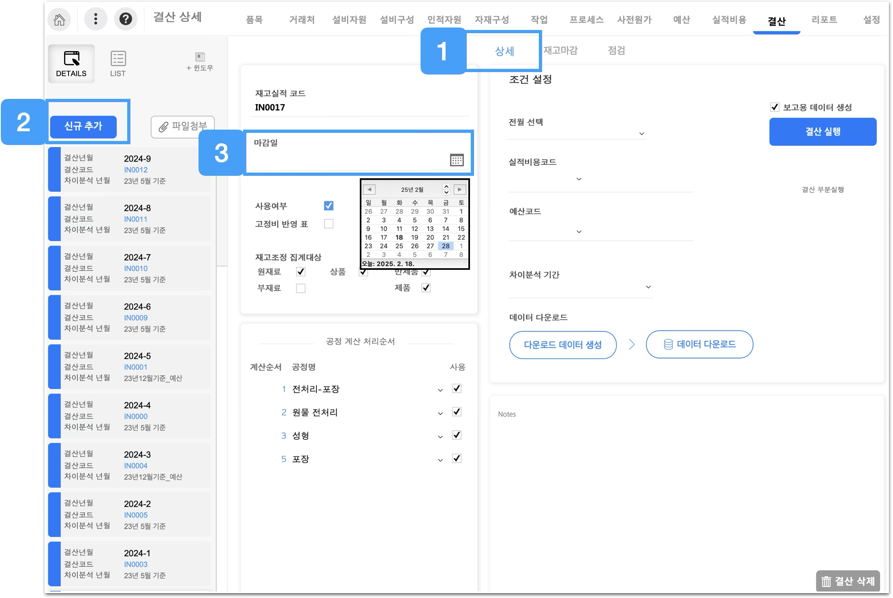Click the help question mark icon
The width and height of the screenshot is (893, 598).
tap(126, 19)
